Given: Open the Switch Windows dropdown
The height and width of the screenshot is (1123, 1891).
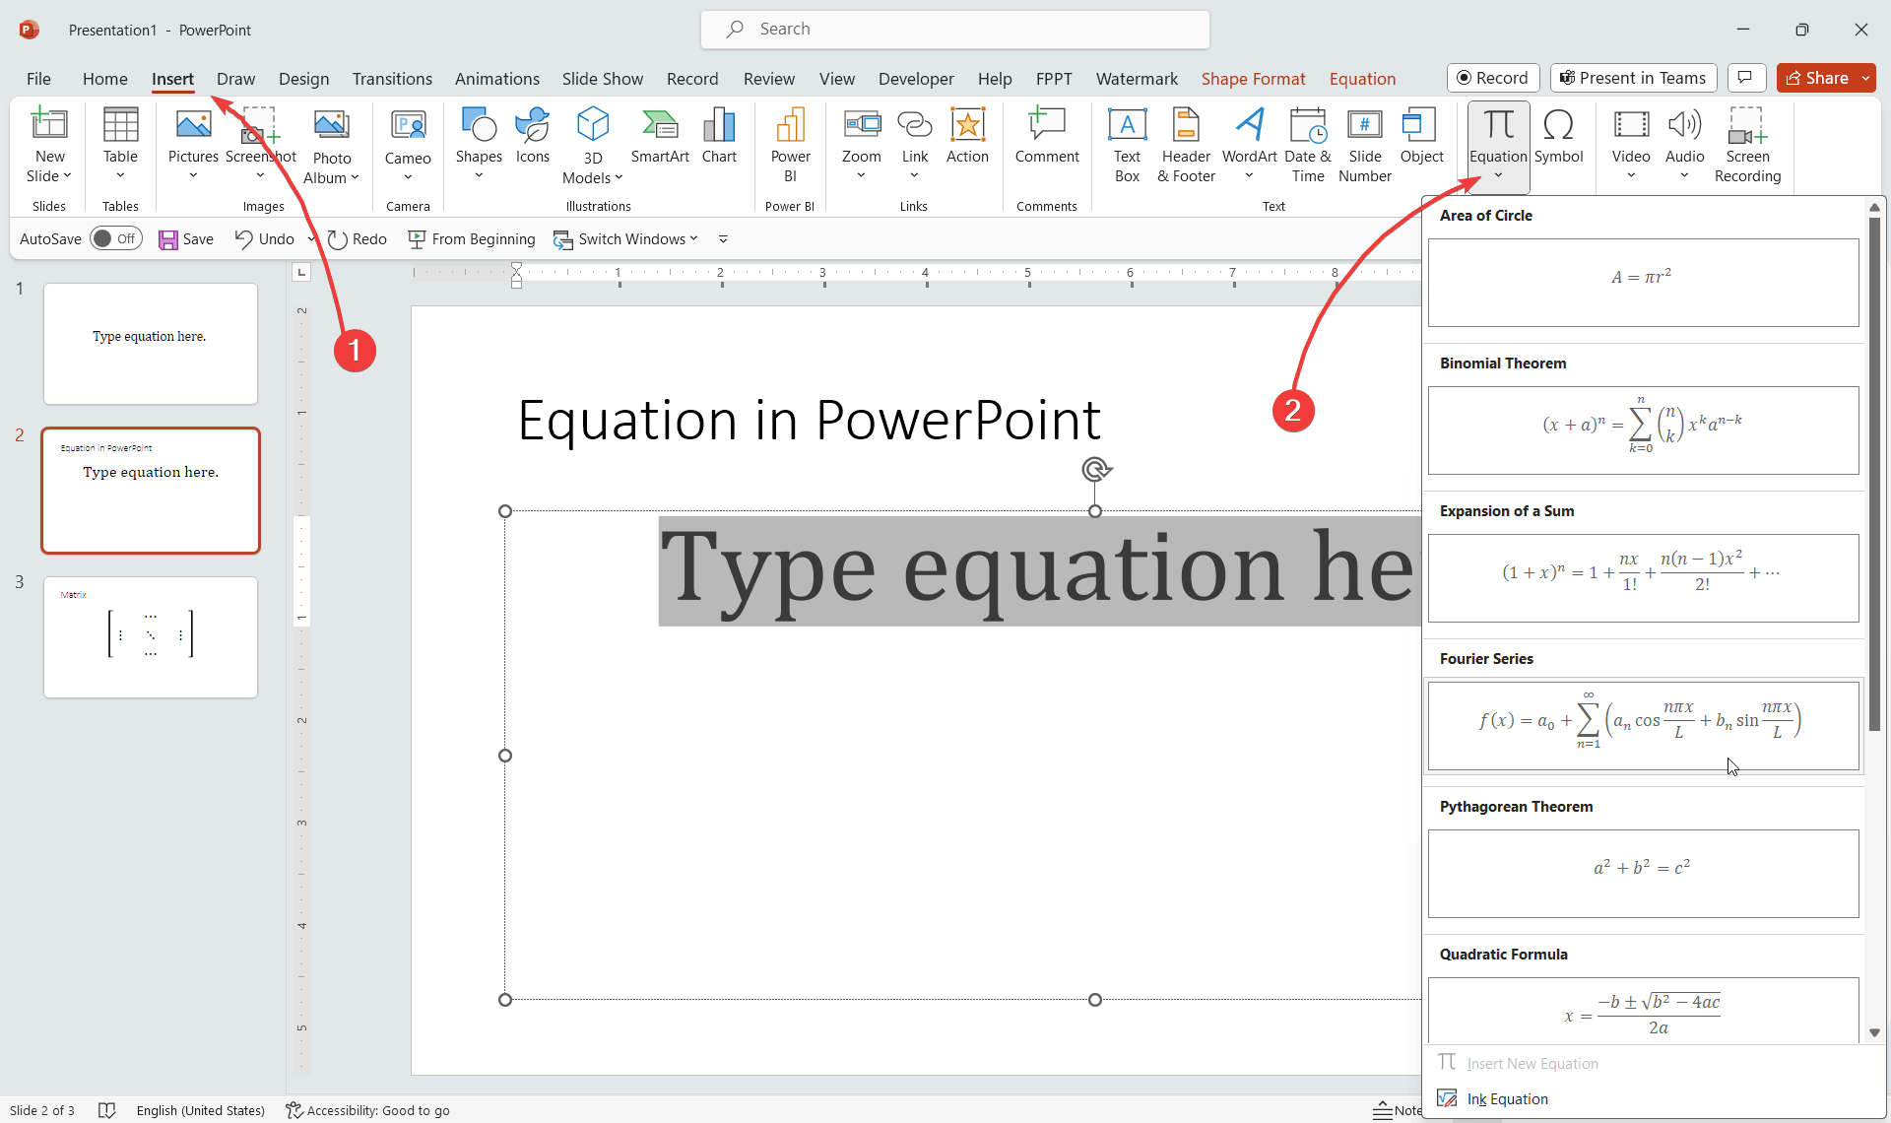Looking at the screenshot, I should (x=694, y=238).
